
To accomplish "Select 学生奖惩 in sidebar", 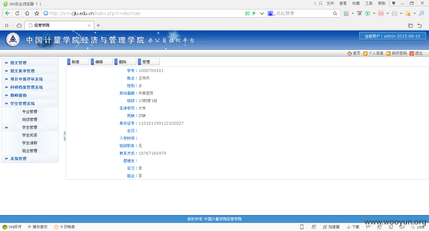I will tap(30, 135).
